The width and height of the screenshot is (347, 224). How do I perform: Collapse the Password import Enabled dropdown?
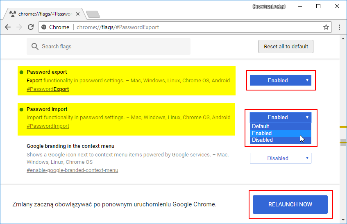tap(280, 117)
